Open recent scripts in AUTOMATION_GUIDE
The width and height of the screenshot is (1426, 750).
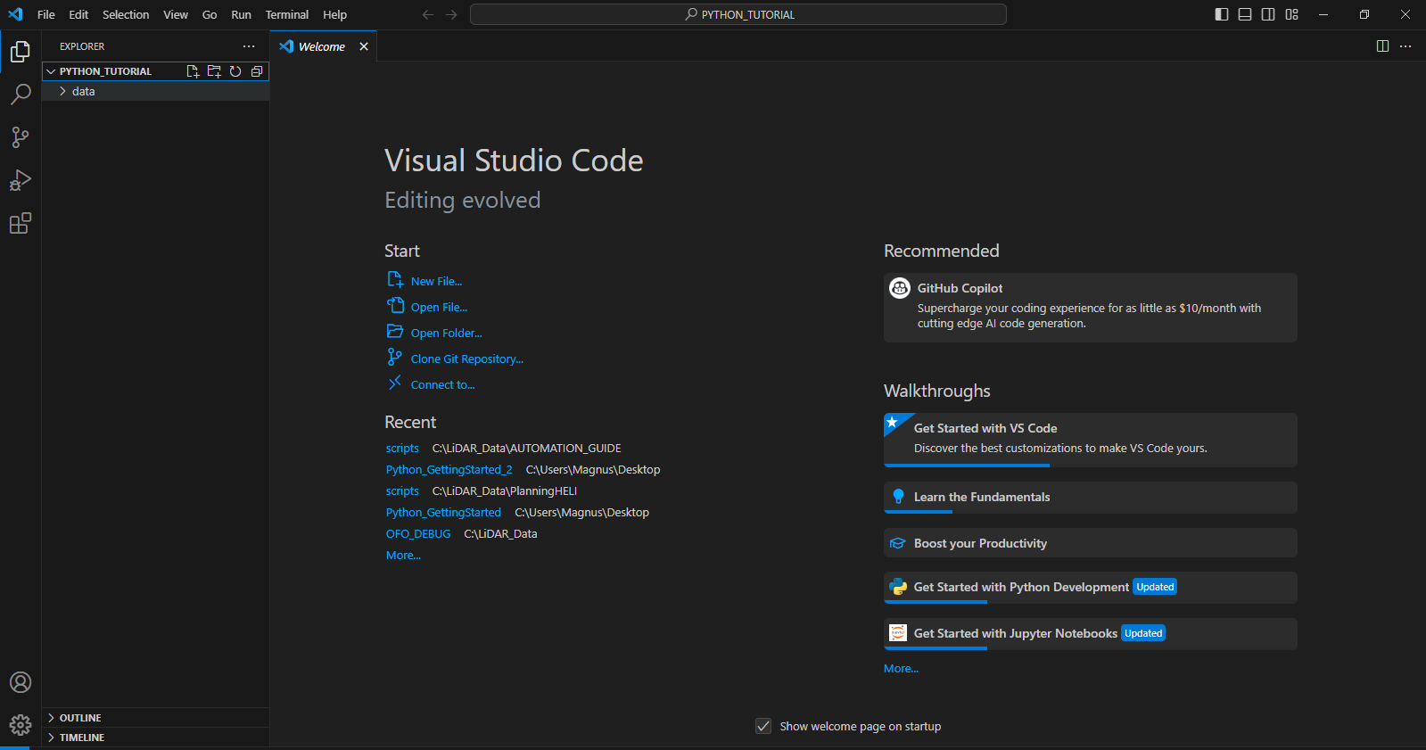(x=402, y=449)
